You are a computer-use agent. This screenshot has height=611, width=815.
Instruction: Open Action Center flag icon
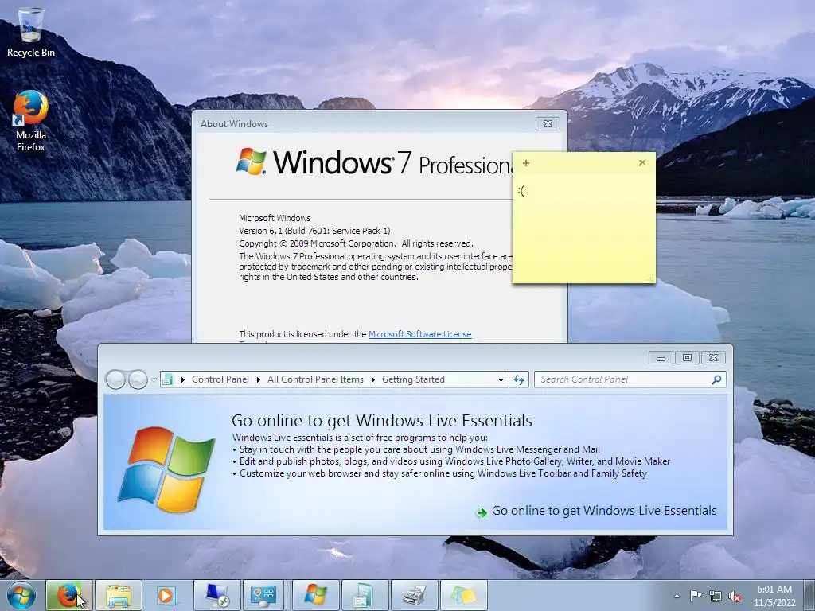(x=696, y=596)
